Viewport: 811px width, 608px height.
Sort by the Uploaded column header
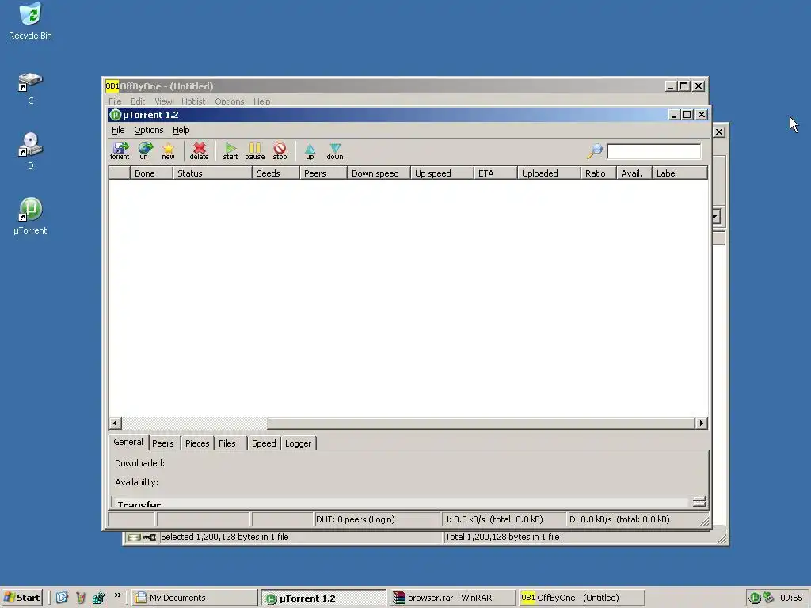coord(549,173)
